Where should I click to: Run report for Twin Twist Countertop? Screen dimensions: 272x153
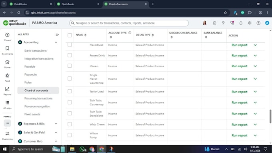coord(239,103)
